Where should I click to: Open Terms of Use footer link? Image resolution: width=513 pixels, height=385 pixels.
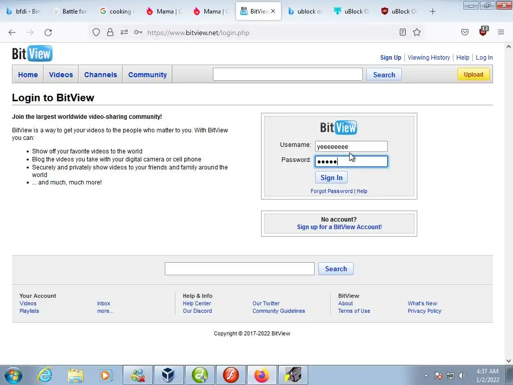pos(354,311)
